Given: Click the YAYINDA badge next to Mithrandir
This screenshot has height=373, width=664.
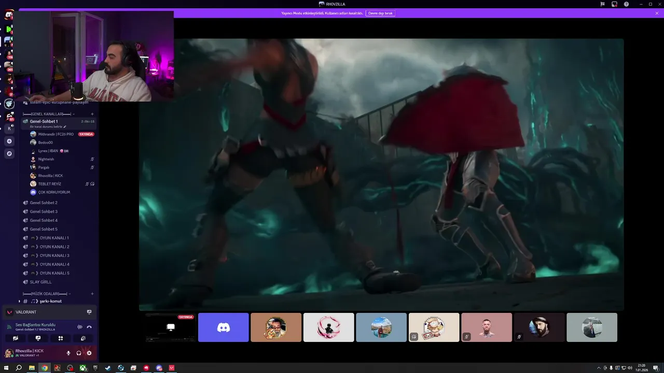Looking at the screenshot, I should pos(86,134).
